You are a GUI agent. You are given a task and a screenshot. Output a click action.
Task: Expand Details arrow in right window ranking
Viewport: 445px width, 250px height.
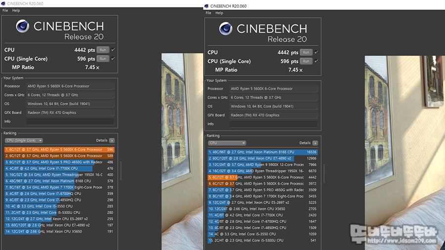pyautogui.click(x=315, y=143)
